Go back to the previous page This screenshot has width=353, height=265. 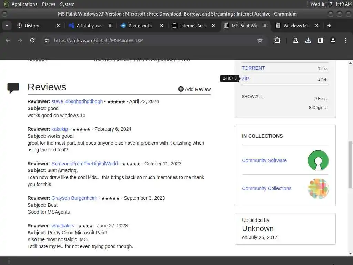(x=8, y=40)
